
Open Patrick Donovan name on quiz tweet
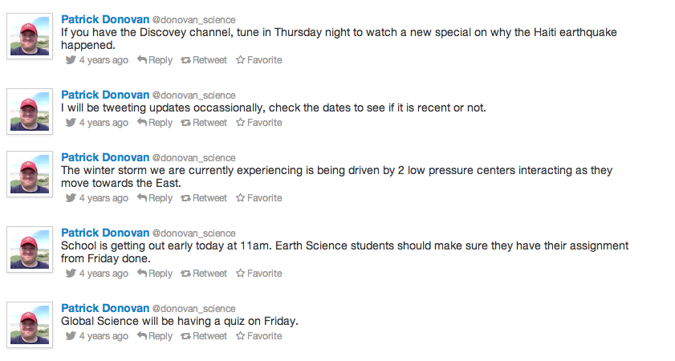(x=105, y=308)
